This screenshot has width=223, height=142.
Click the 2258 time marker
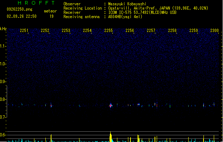172,31
